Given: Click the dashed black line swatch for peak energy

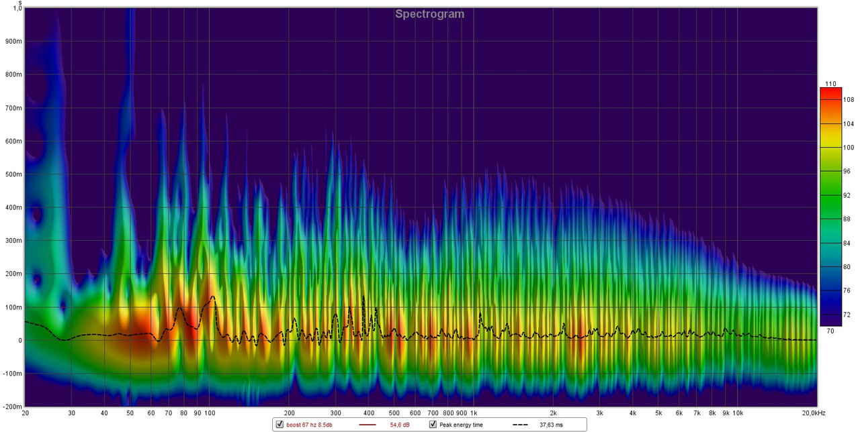Looking at the screenshot, I should tap(521, 425).
